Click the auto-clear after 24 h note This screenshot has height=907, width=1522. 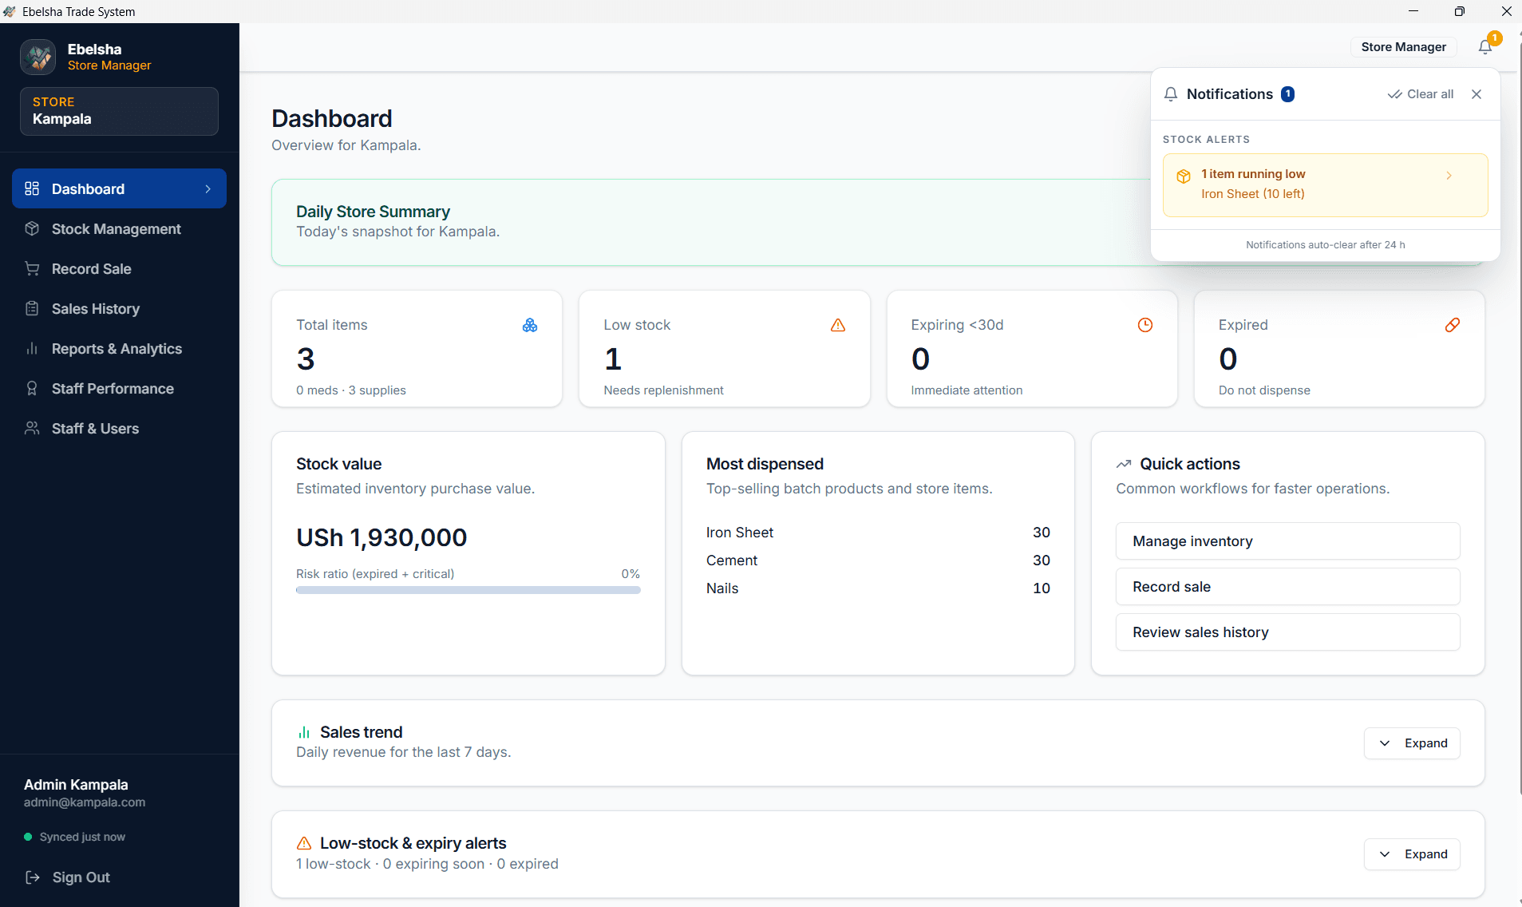(1325, 245)
